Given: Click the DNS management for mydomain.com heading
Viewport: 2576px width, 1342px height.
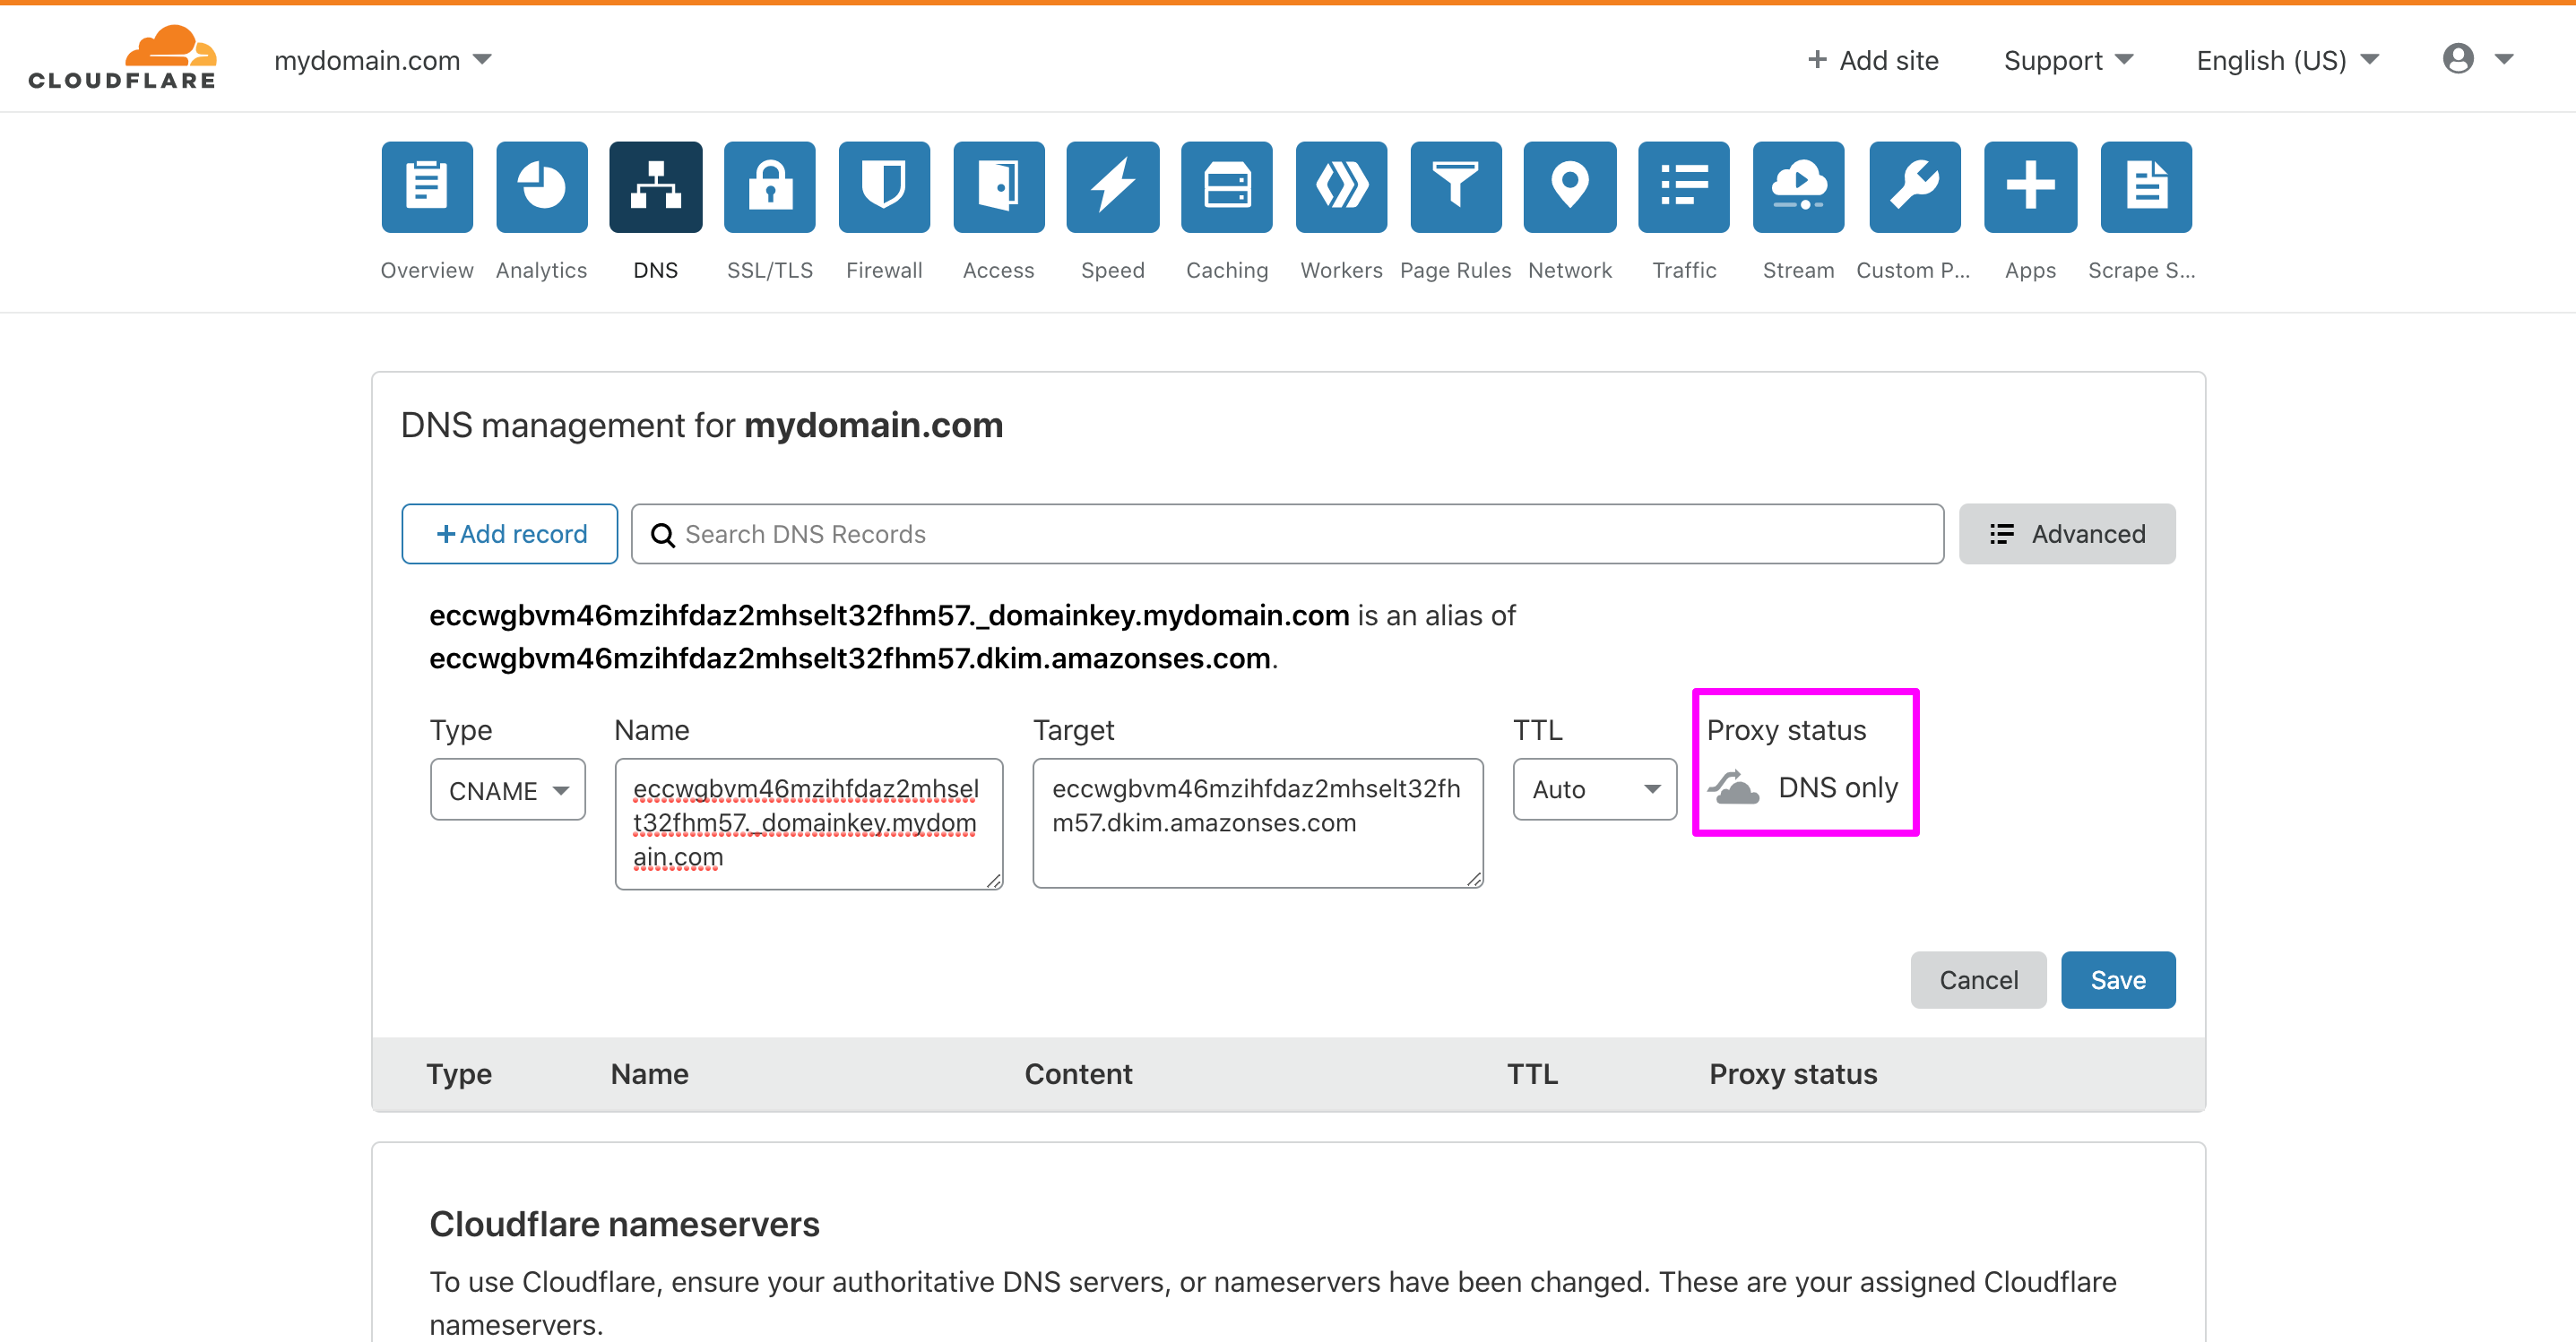Looking at the screenshot, I should point(702,426).
